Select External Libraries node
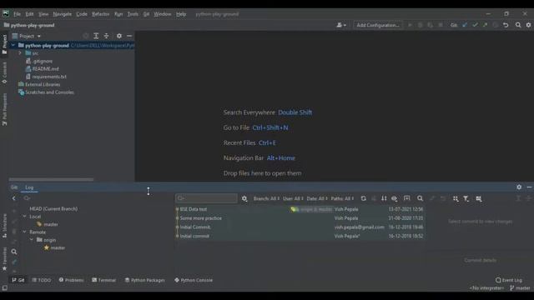The height and width of the screenshot is (300, 534). (43, 84)
